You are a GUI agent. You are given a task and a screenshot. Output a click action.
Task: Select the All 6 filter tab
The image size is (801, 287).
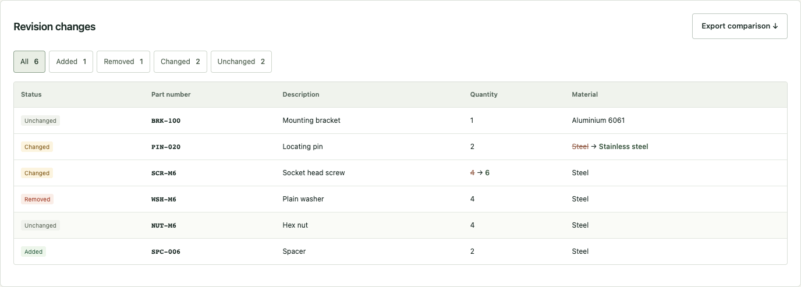click(29, 62)
